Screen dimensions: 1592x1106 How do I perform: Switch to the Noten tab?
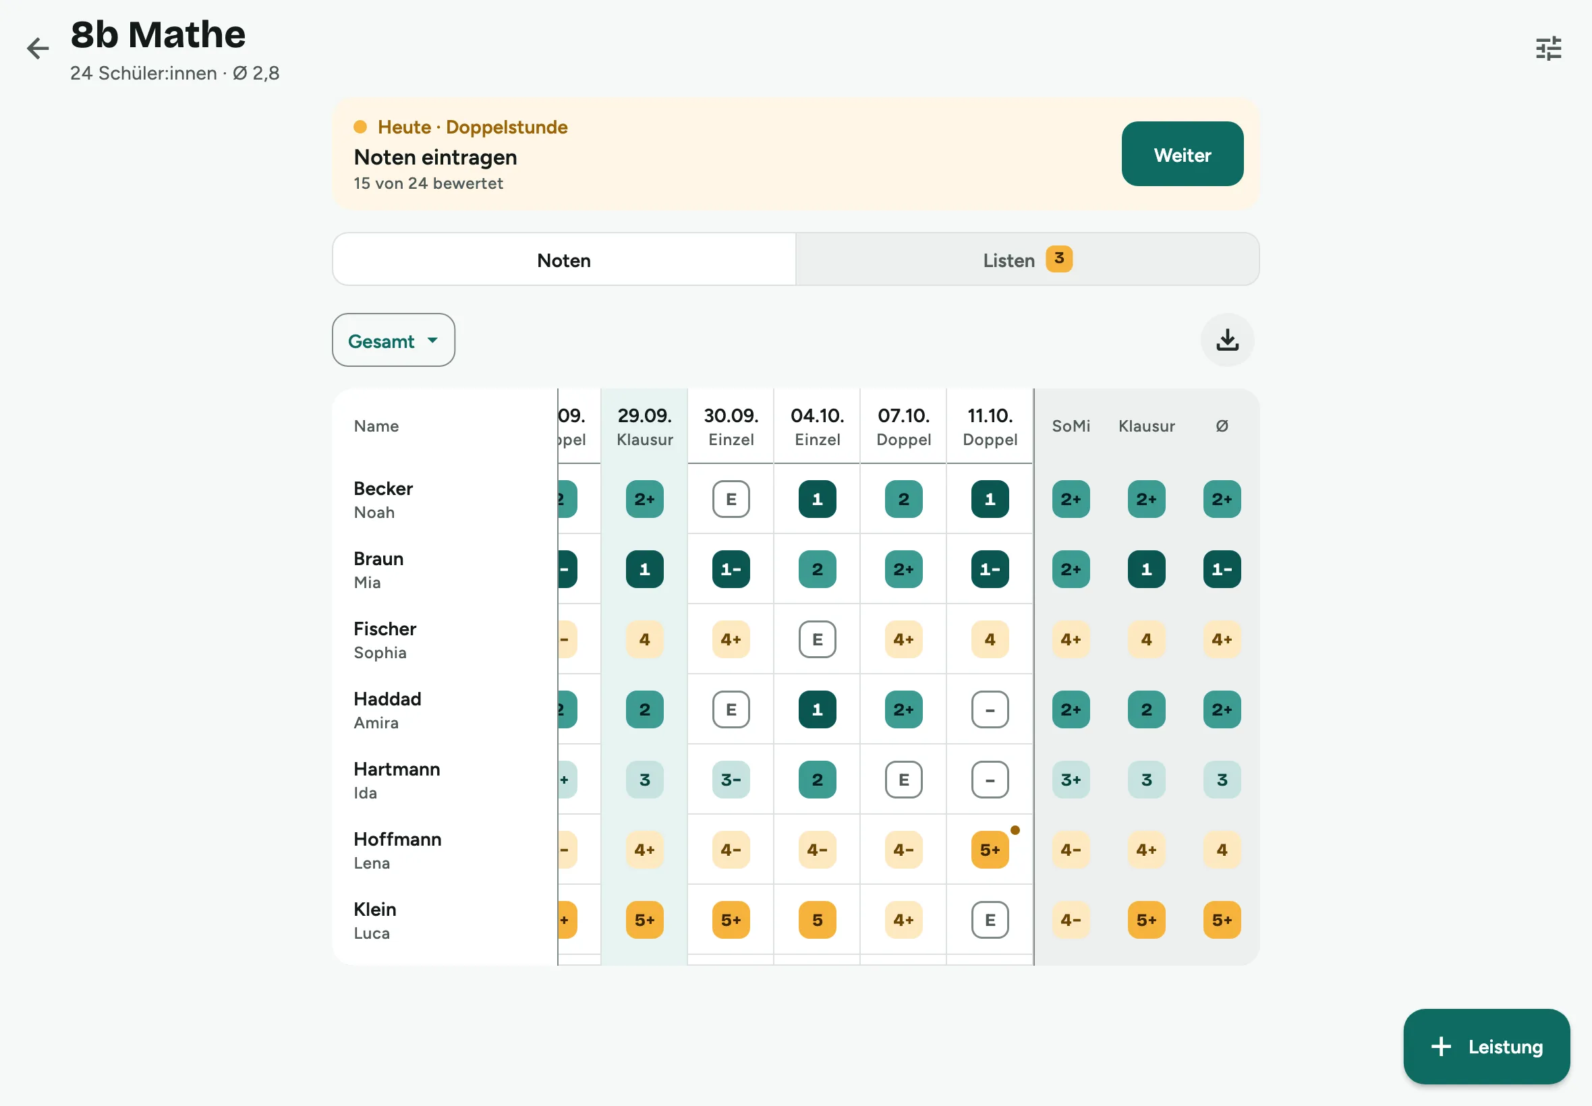click(x=564, y=260)
